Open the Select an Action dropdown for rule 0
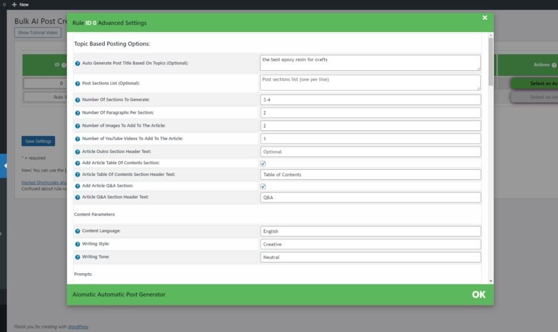558x332 pixels. 534,83
